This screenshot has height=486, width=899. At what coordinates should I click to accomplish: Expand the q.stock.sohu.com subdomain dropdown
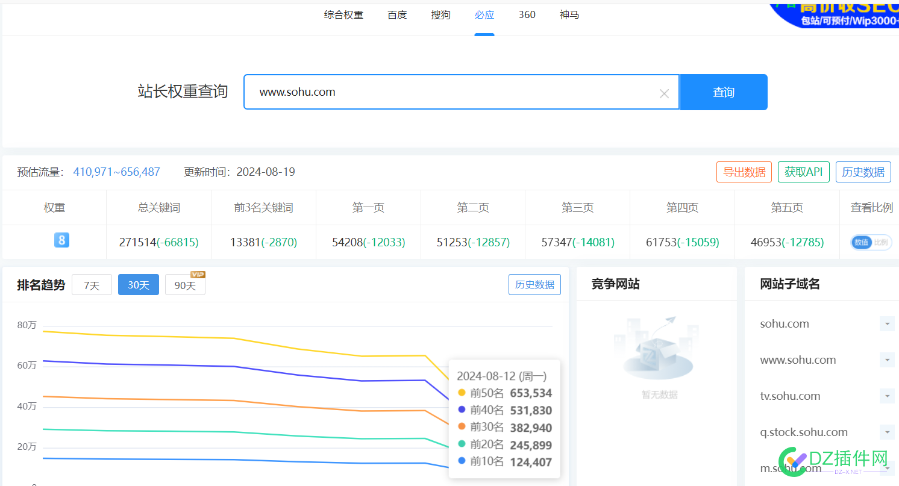(x=887, y=432)
